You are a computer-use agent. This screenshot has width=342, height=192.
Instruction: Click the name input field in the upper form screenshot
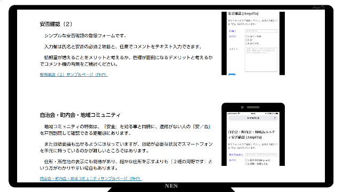261,31
